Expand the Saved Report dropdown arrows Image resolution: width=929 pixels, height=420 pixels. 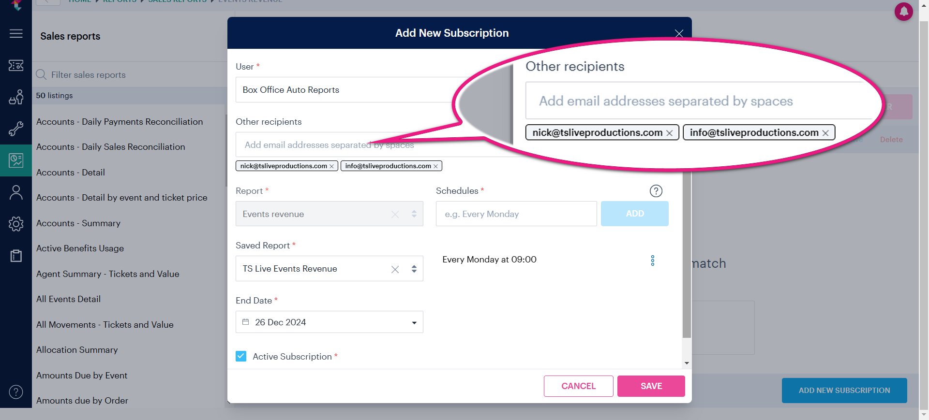(414, 269)
